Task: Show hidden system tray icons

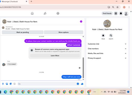Action: 102,92
